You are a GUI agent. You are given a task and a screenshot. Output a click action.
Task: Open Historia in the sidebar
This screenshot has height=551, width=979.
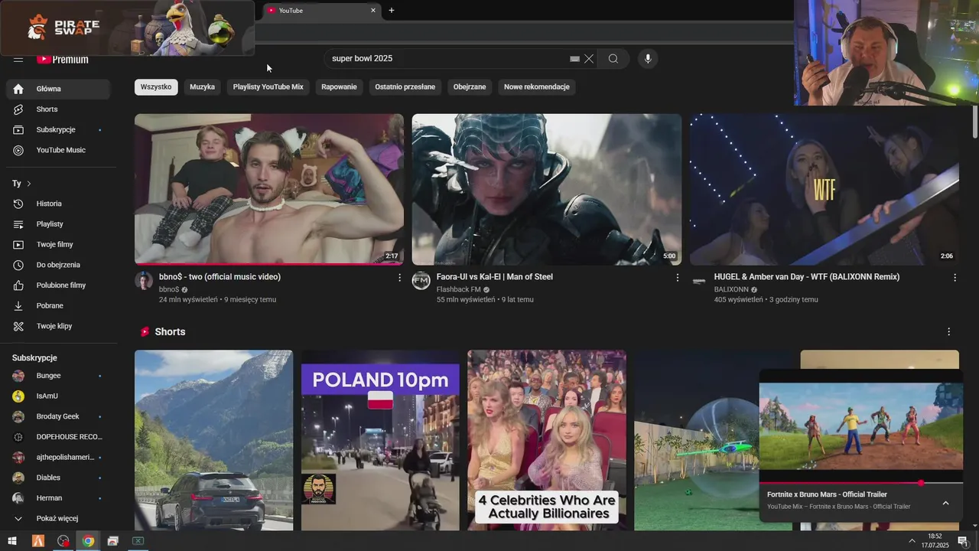tap(58, 204)
